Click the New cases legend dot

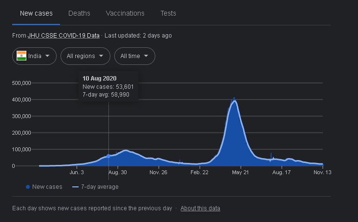click(x=28, y=187)
